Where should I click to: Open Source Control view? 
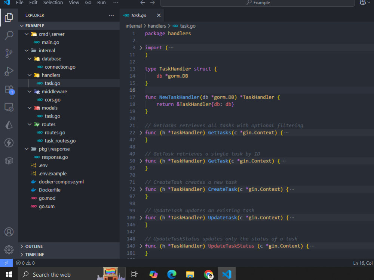(9, 53)
